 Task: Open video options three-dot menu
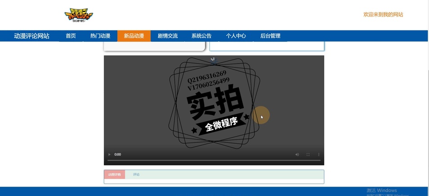pos(318,154)
